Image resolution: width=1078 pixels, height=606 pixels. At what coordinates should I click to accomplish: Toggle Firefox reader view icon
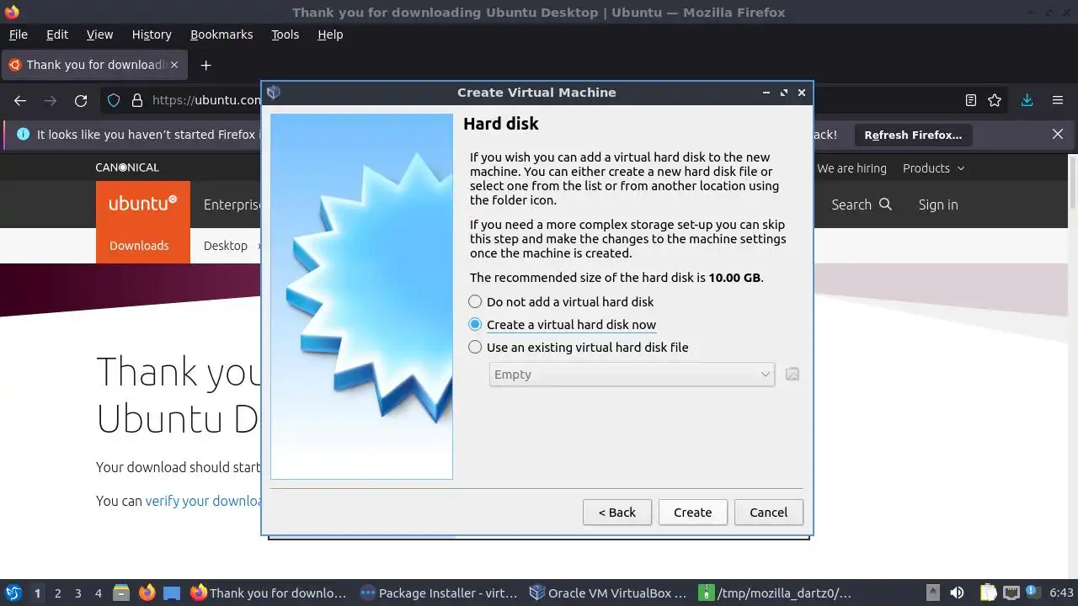point(971,100)
